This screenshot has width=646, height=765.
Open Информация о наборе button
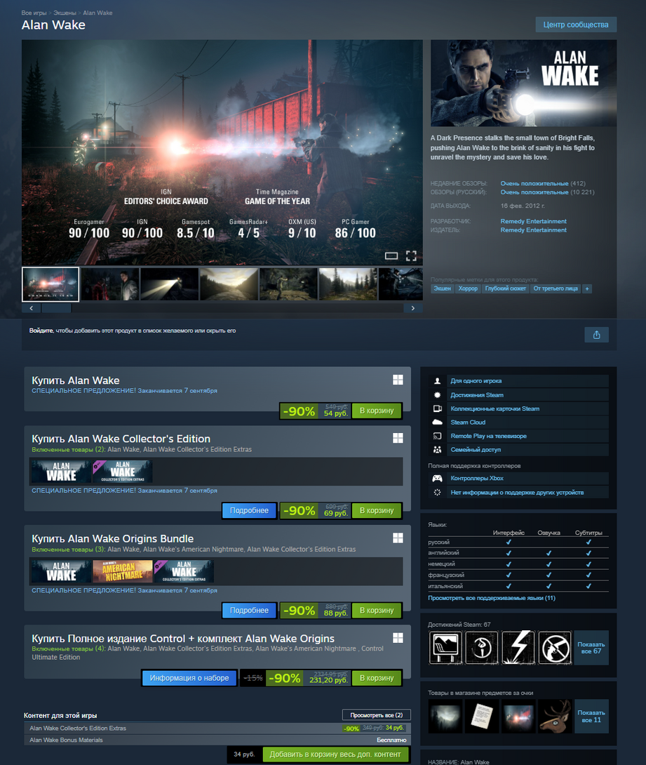(189, 678)
